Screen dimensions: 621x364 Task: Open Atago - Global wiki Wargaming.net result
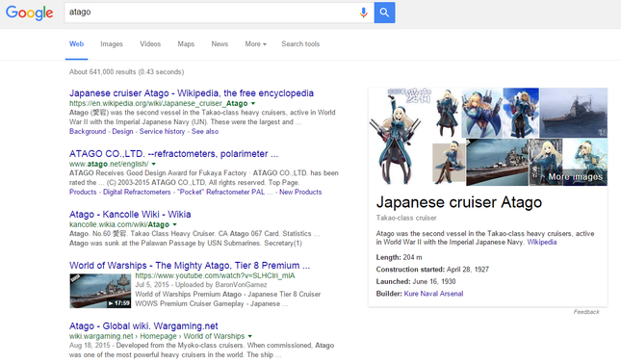[x=143, y=326]
